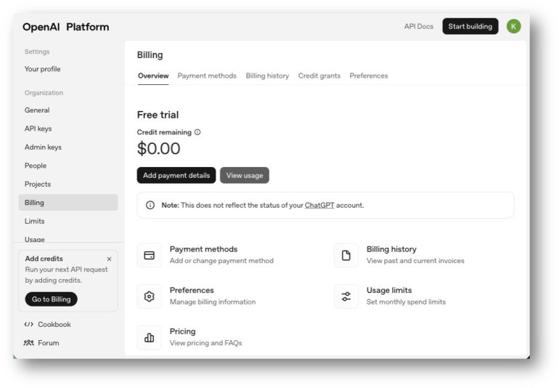Viewport: 559px width, 388px height.
Task: Follow the ChatGPT link in the note
Action: [319, 206]
